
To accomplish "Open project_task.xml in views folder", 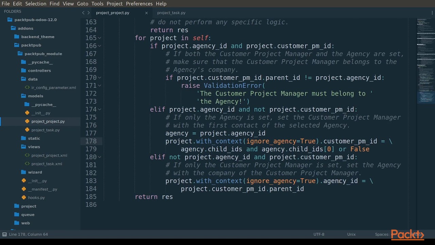I will 47,164.
